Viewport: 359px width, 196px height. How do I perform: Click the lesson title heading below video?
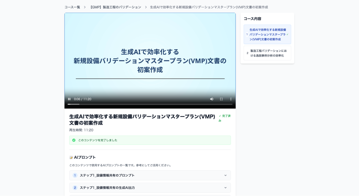click(142, 120)
